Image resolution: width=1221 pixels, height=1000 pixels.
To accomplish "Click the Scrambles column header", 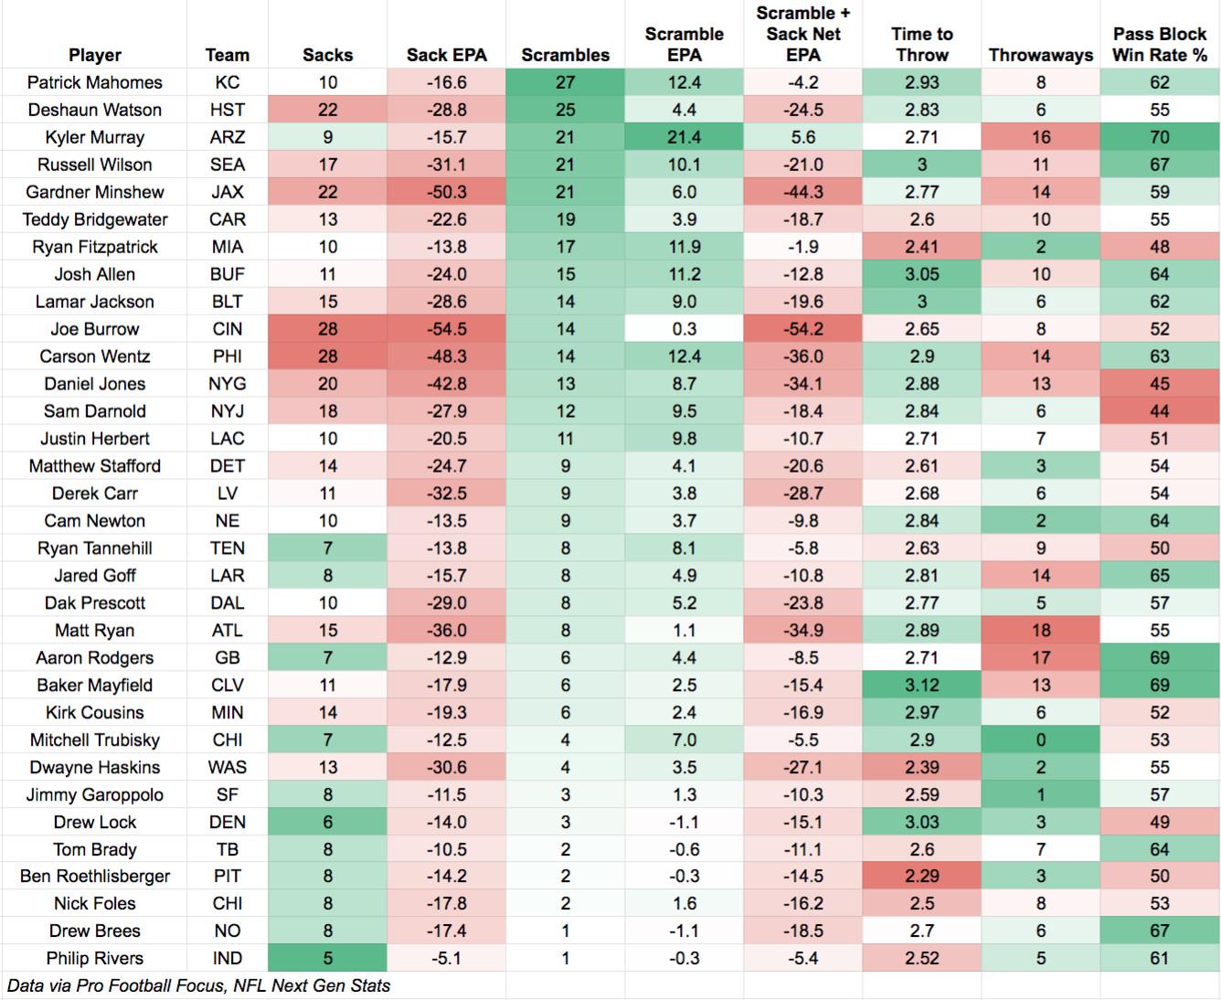I will pos(565,55).
